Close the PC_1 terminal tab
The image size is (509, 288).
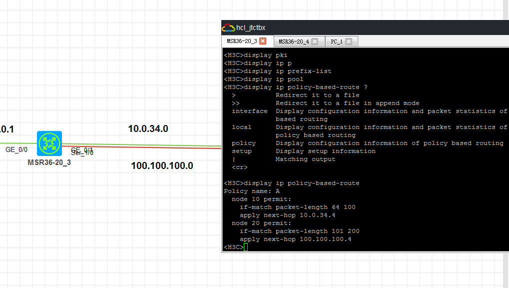point(349,41)
